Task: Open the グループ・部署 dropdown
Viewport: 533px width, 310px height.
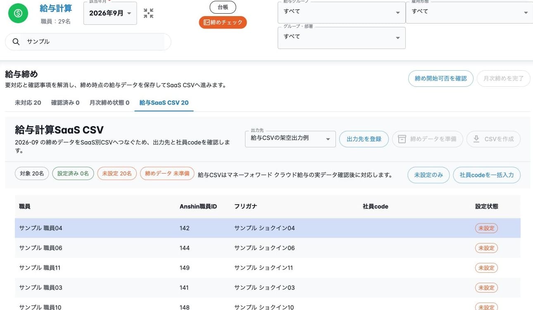Action: tap(341, 38)
